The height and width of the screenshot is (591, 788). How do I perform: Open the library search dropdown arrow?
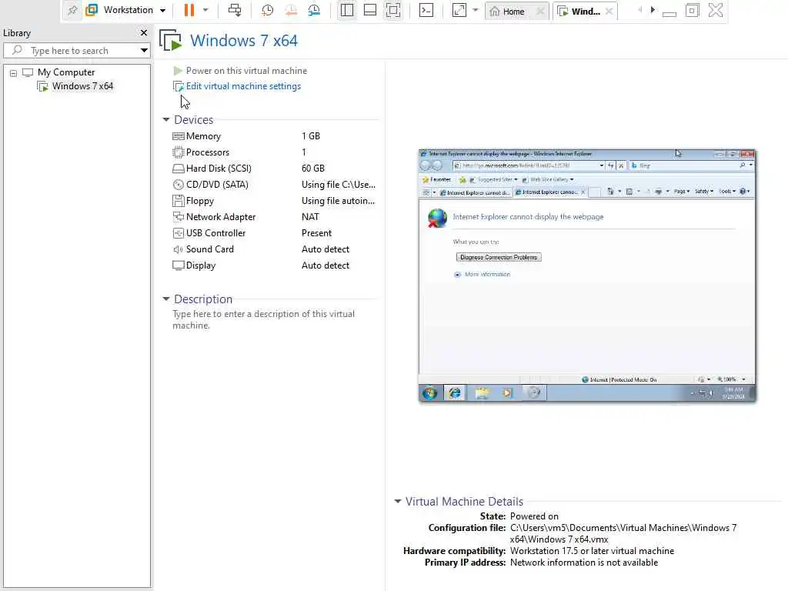144,50
